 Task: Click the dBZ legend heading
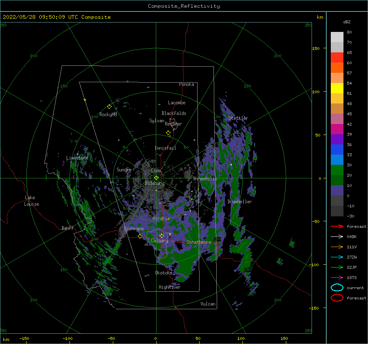pyautogui.click(x=347, y=22)
